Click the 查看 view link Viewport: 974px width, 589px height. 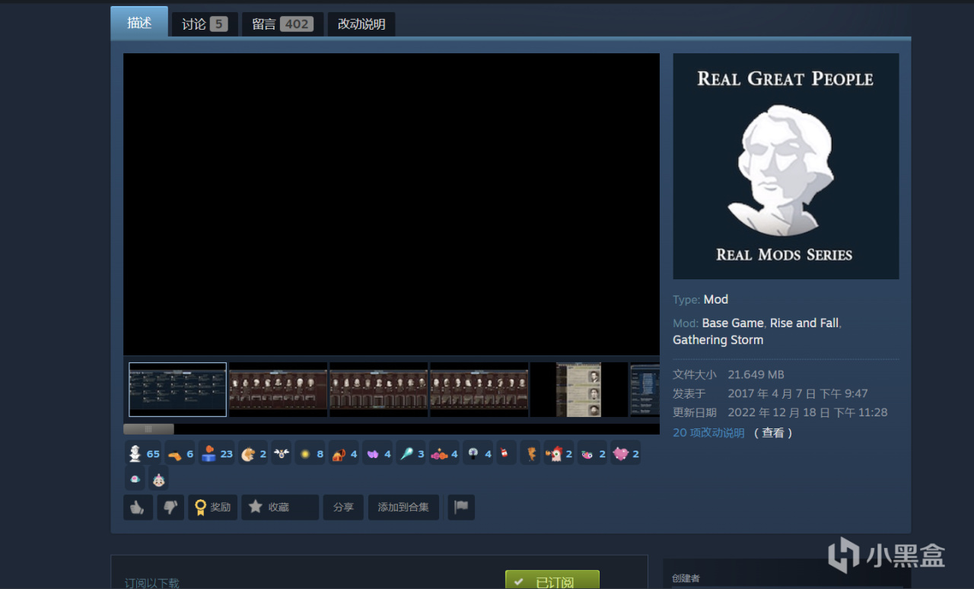pos(773,432)
